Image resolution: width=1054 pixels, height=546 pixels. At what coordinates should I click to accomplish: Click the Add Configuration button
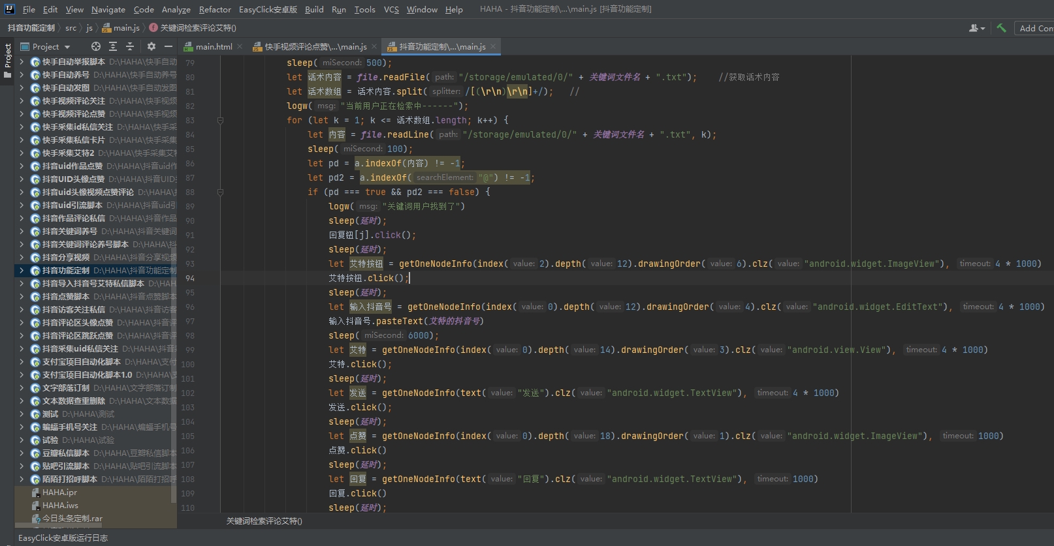click(1034, 28)
